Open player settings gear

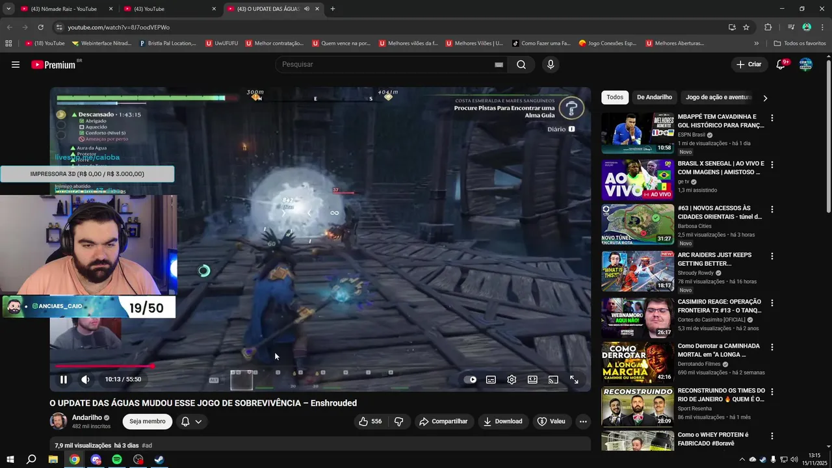click(512, 380)
